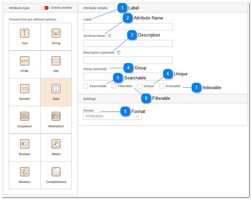Select the Relation attribute type
This screenshot has width=252, height=200.
(x=25, y=172)
